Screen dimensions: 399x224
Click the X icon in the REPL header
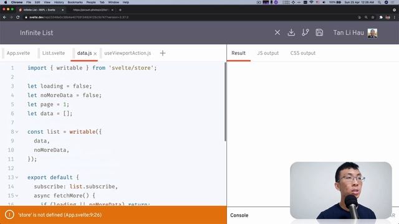[x=277, y=32]
